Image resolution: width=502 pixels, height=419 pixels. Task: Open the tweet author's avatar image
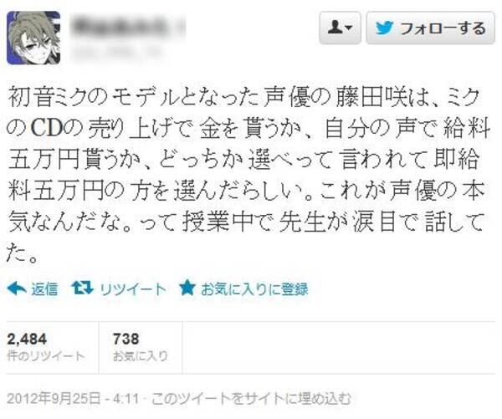[33, 38]
